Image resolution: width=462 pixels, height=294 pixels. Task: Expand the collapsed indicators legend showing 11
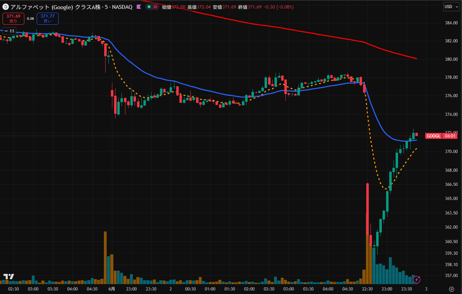pyautogui.click(x=9, y=31)
